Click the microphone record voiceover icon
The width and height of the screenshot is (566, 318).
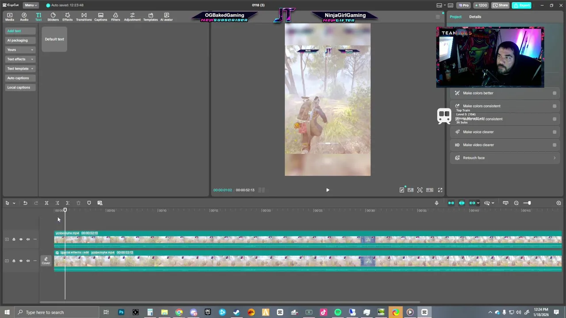(x=436, y=203)
